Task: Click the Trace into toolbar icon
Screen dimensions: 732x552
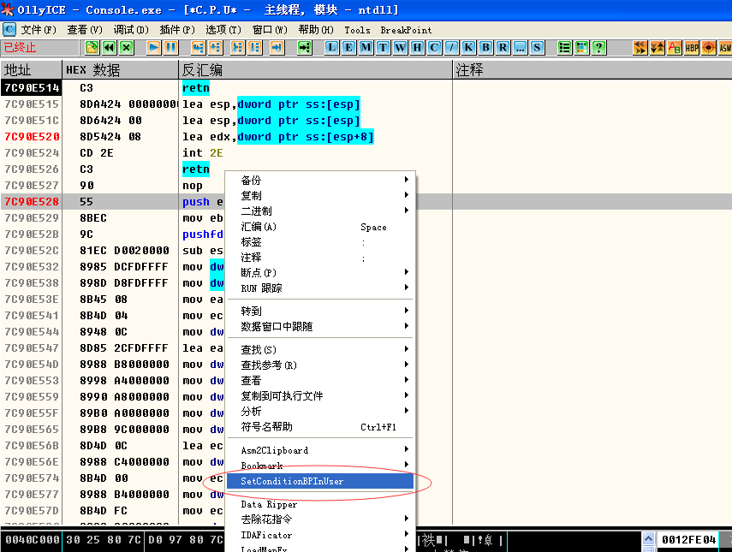Action: click(237, 48)
